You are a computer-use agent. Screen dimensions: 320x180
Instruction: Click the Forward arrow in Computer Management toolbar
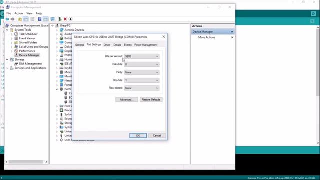12,19
